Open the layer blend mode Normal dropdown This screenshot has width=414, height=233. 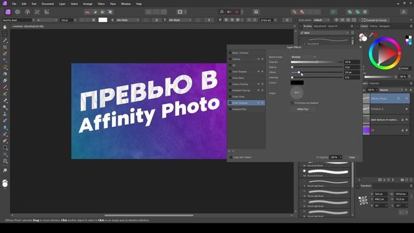click(x=391, y=90)
